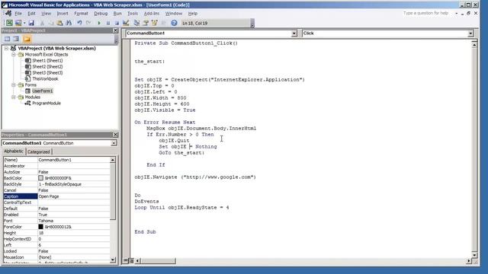The width and height of the screenshot is (488, 274).
Task: Close the Project panel
Action: point(115,30)
